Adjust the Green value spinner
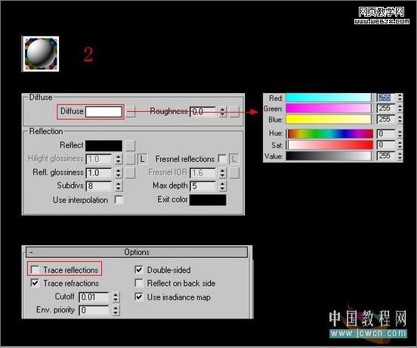This screenshot has height=348, width=417. [400, 108]
